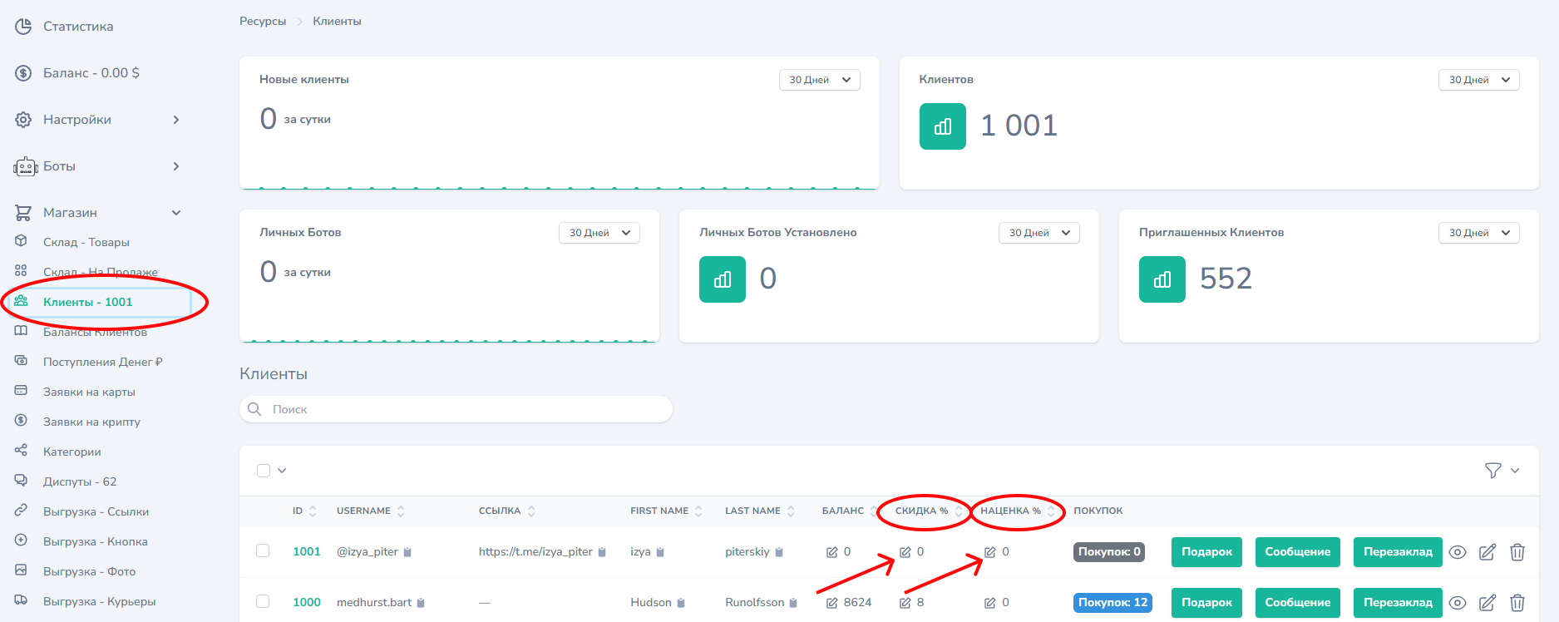Open Статистика in the sidebar
Screen dimensions: 1559x622
(78, 27)
